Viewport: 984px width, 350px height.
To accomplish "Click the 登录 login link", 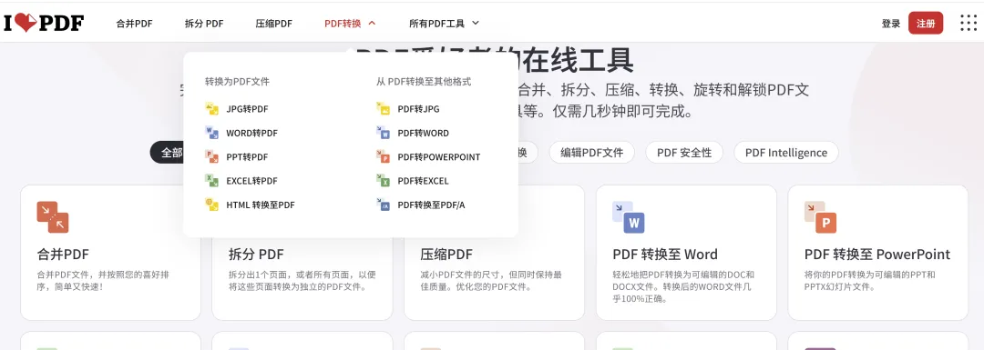I will pos(891,24).
